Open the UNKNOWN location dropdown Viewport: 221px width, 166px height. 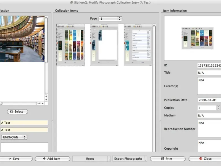pyautogui.click(x=14, y=137)
